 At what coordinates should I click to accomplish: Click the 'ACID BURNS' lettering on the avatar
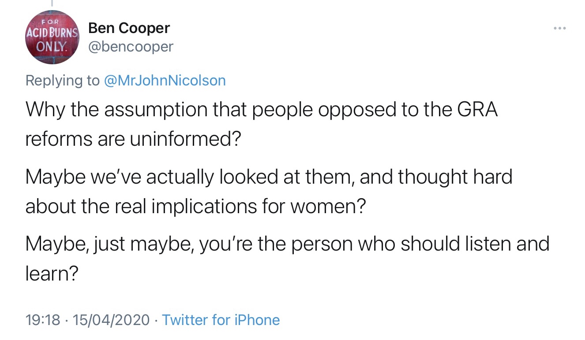click(x=52, y=33)
